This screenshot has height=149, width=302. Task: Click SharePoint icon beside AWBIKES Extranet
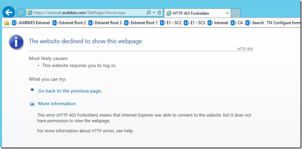(x=15, y=23)
